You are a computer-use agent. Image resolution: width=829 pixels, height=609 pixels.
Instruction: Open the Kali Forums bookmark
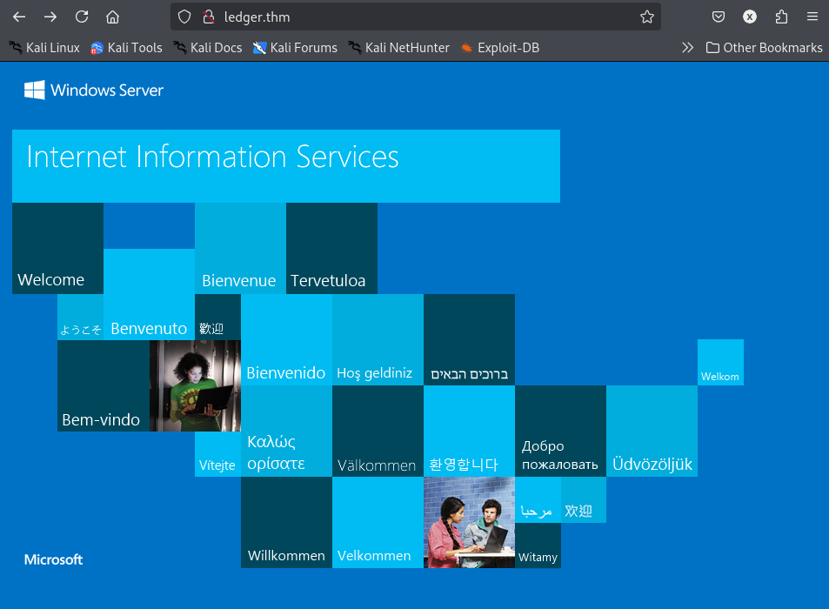295,48
